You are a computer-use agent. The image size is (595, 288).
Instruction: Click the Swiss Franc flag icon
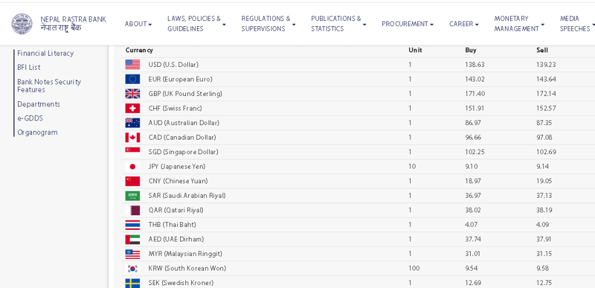point(132,108)
